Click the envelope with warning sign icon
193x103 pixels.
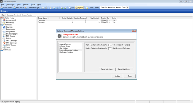coord(87,8)
